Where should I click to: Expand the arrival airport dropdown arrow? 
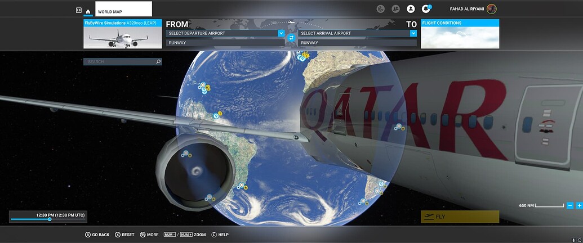pyautogui.click(x=413, y=33)
